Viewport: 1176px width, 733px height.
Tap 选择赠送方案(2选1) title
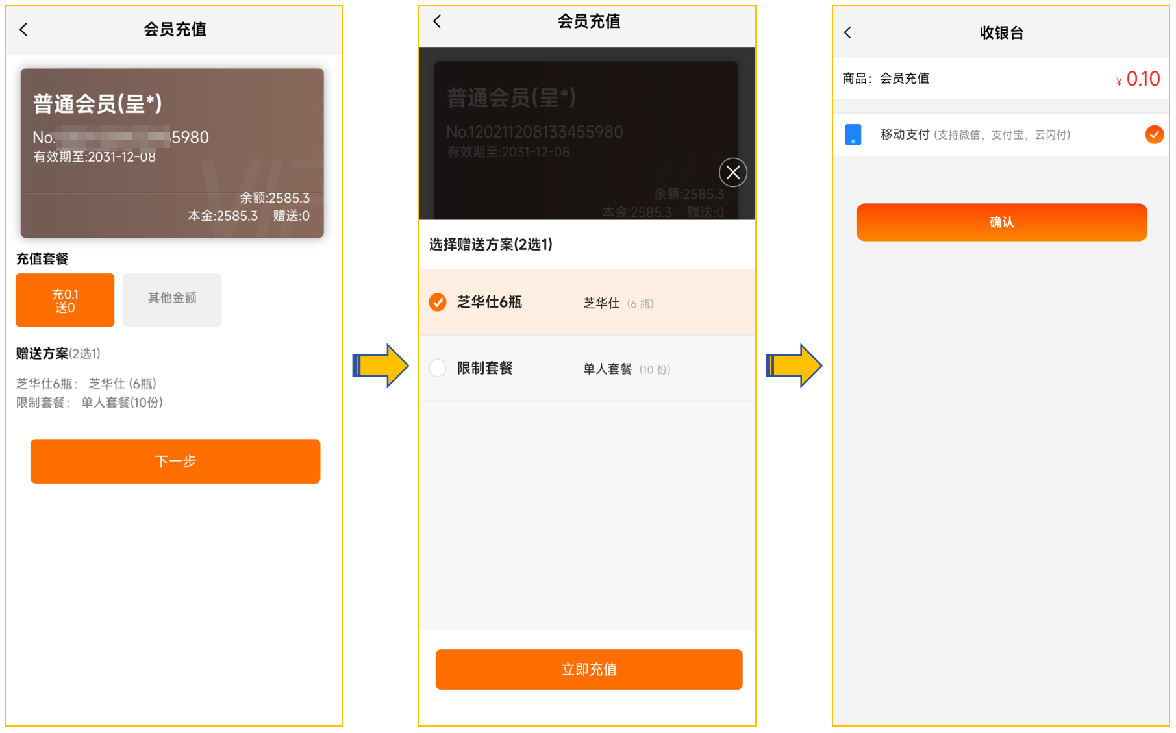(491, 244)
